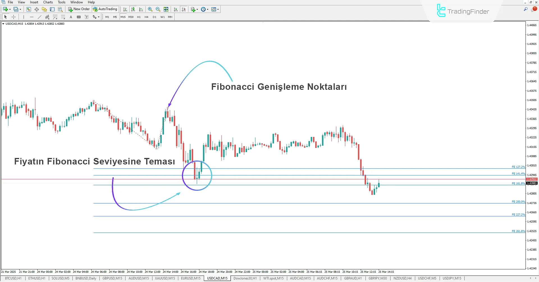Screen dimensions: 539x282
Task: Select the Vertical Line drawing tool
Action: tap(24, 17)
